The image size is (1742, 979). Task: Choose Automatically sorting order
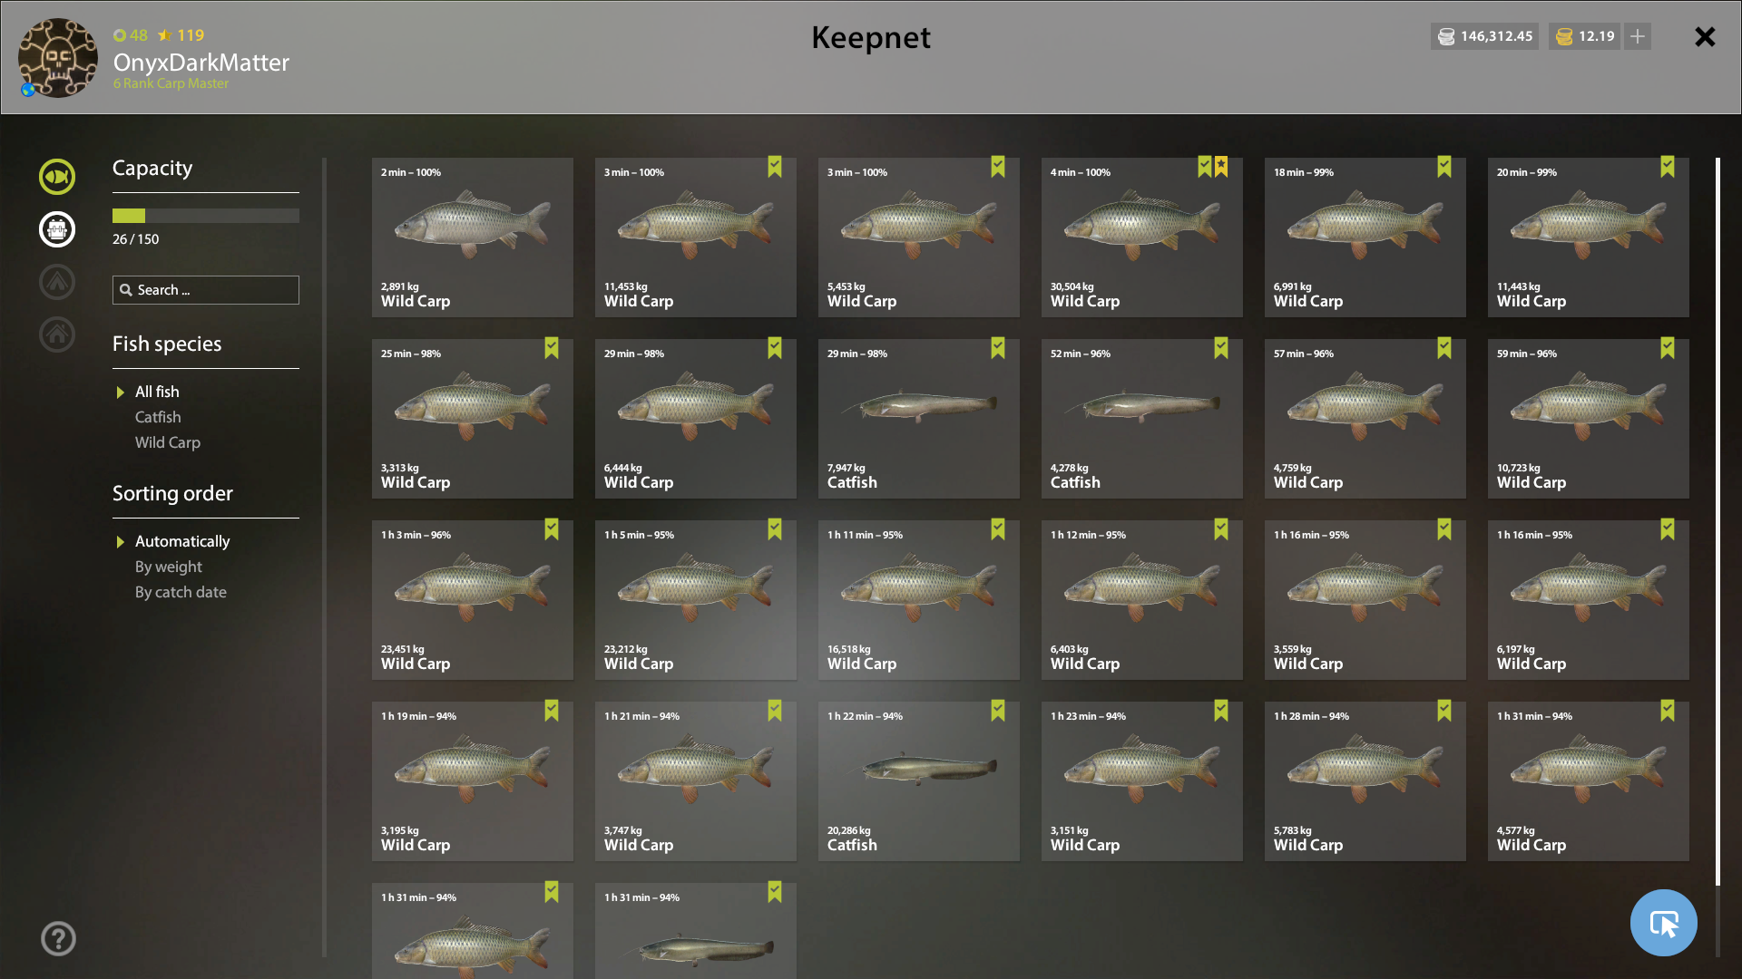pos(182,541)
